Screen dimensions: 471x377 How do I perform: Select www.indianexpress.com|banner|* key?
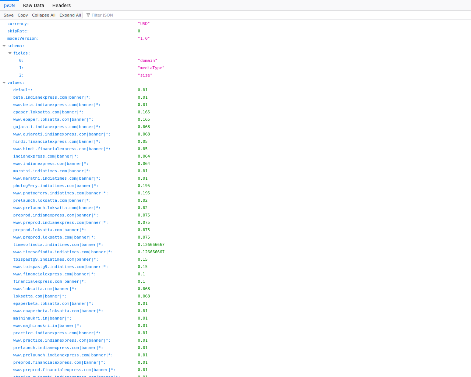click(51, 163)
